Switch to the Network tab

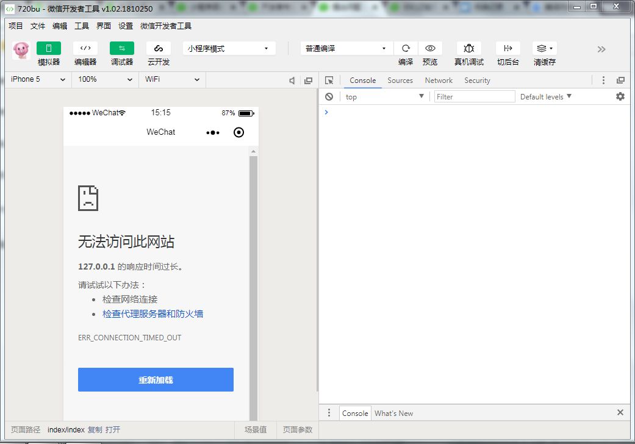(439, 81)
